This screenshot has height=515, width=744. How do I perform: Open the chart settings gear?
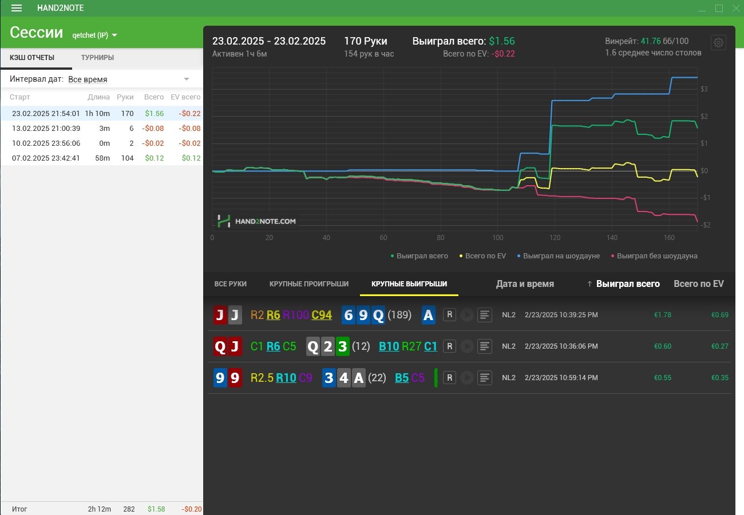718,43
